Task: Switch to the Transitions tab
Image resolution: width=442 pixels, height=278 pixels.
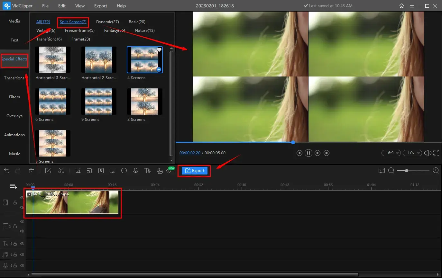Action: point(14,78)
